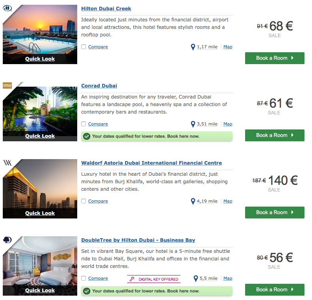Screen dimensions: 312x300
Task: Click location pin beside 3,51 mile
Action: coord(193,124)
